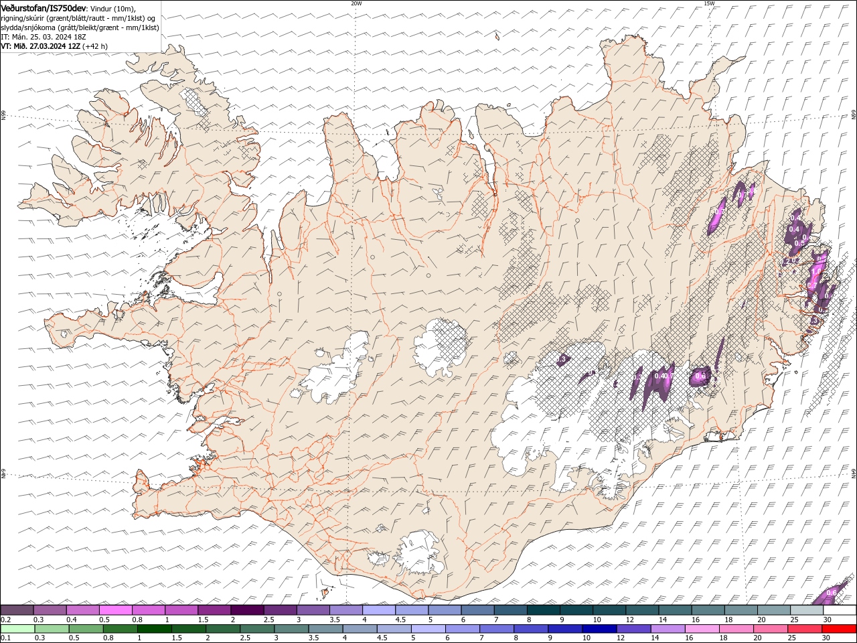Select the grey-teal snow swatch labeled 18

click(x=741, y=610)
